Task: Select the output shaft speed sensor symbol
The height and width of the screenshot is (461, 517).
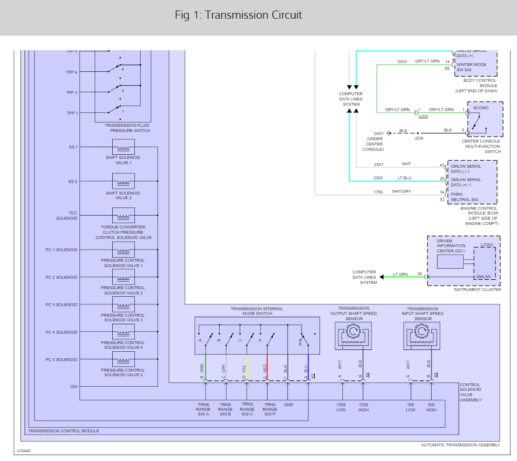Action: coord(353,335)
